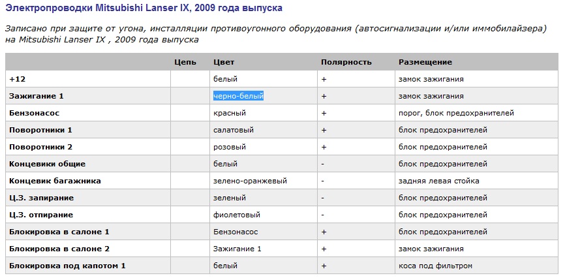This screenshot has height=280, width=565.
Task: Click the "Полярность" column header
Action: click(346, 62)
